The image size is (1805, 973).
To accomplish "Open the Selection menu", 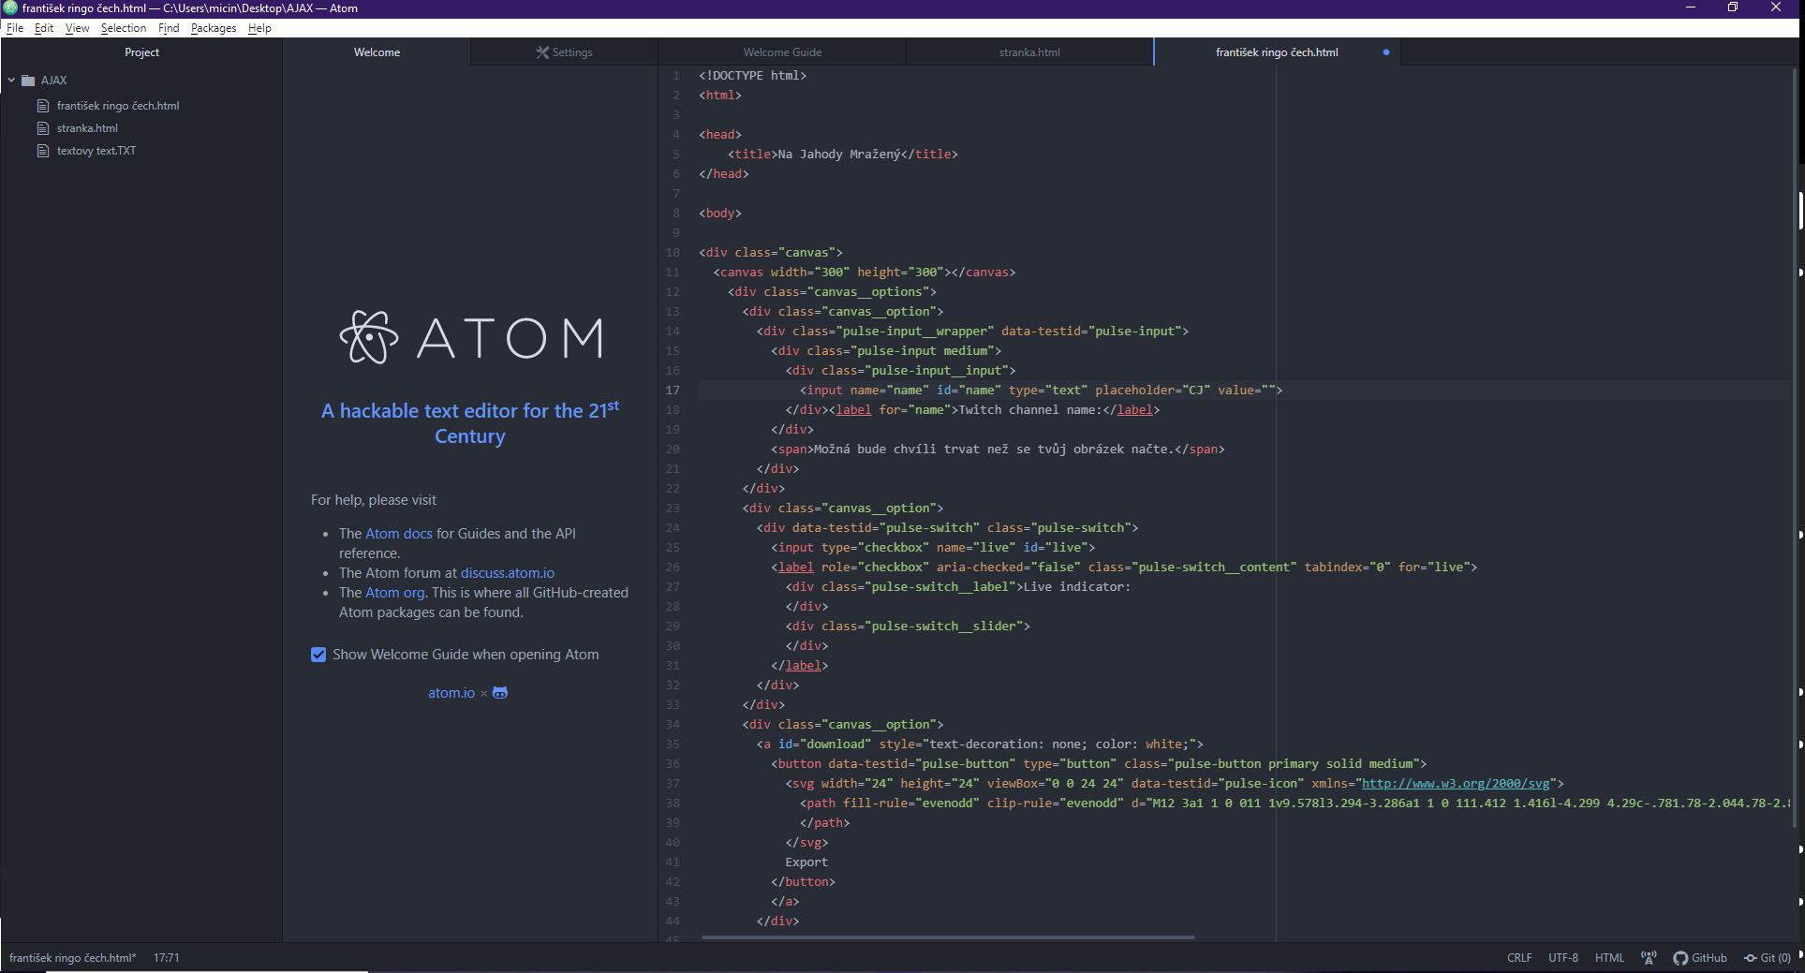I will 124,28.
